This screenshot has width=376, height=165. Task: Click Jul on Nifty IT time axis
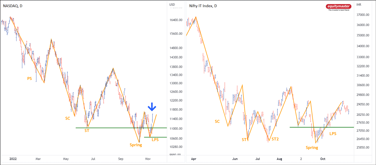pos(258,159)
